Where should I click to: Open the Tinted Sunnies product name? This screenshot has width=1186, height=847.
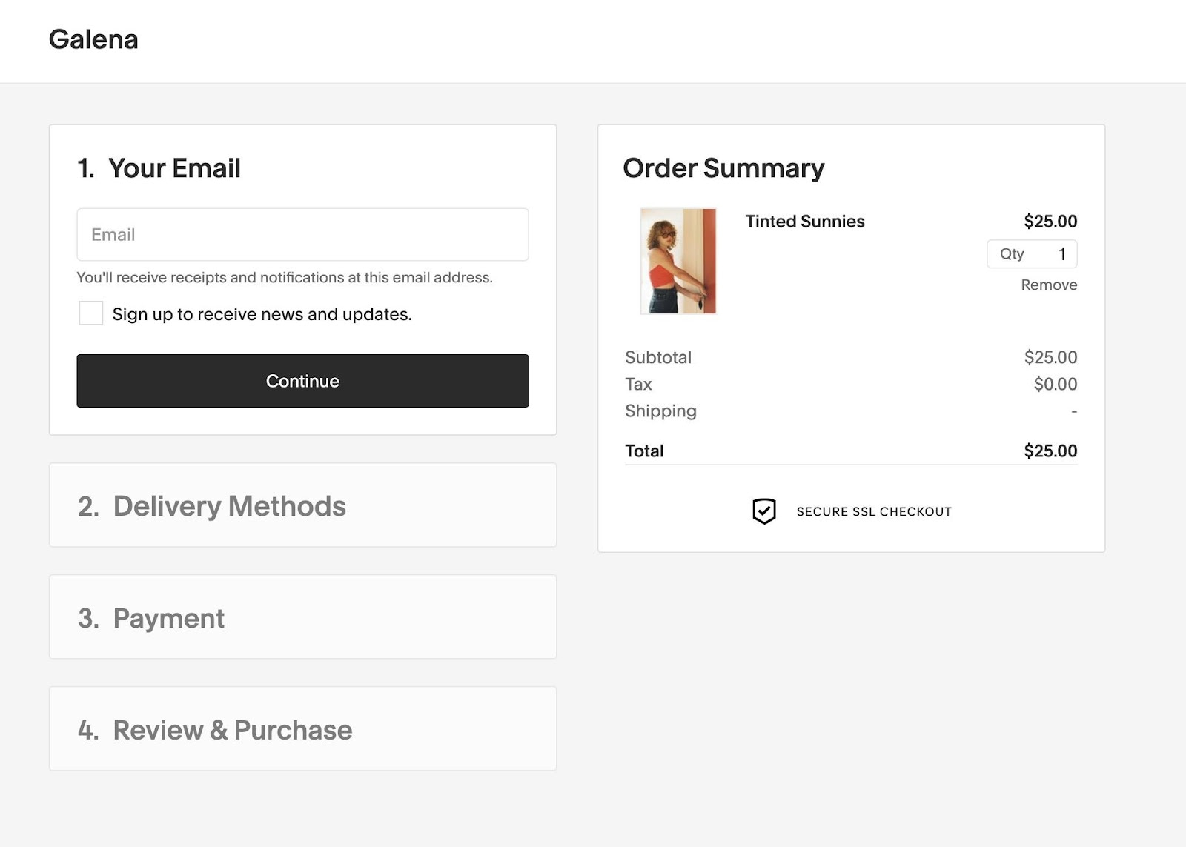pyautogui.click(x=804, y=221)
